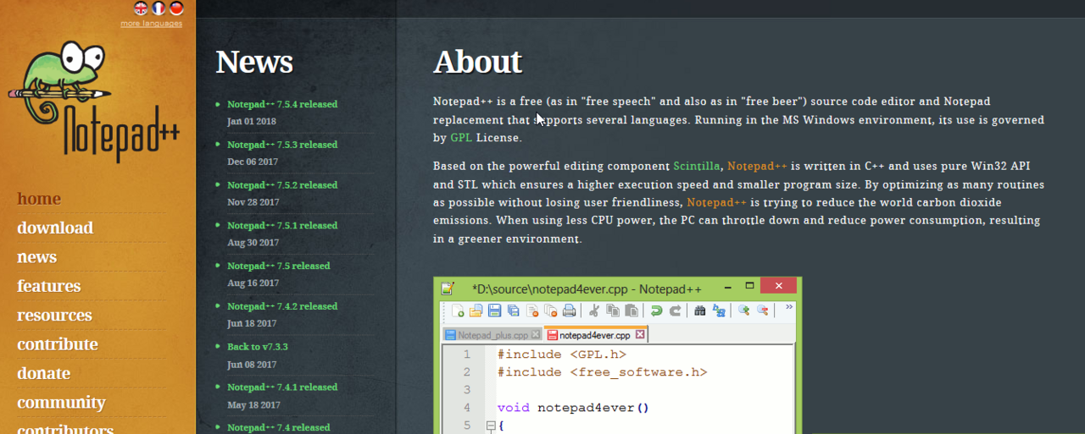Click the green Undo arrow icon
This screenshot has width=1085, height=434.
[x=656, y=310]
